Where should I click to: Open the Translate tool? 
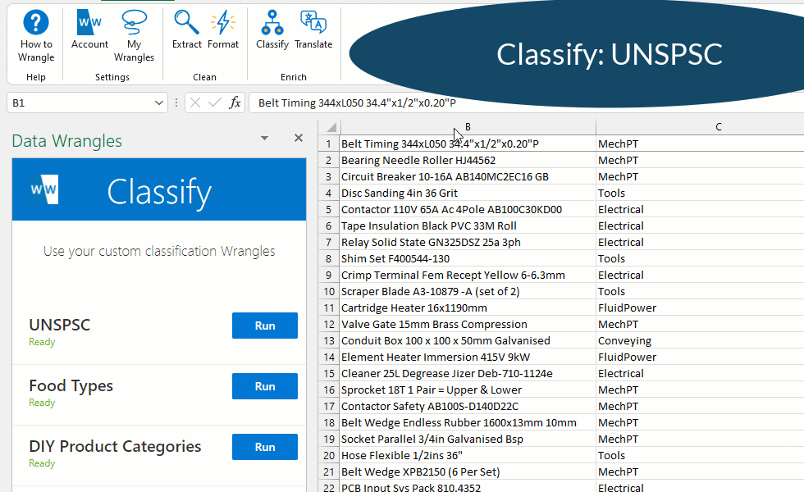point(313,30)
